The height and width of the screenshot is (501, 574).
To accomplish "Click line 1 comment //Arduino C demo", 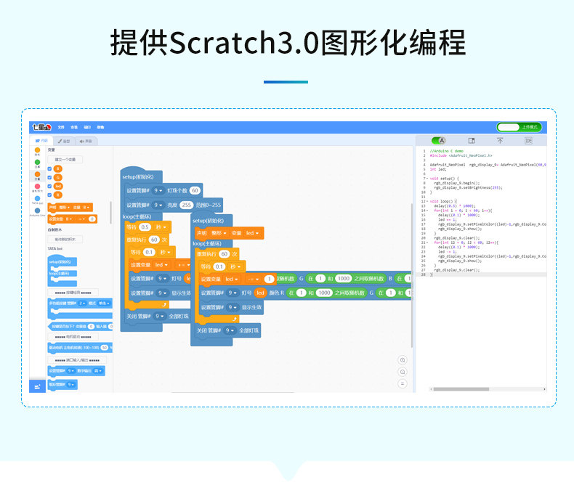I will pyautogui.click(x=447, y=151).
